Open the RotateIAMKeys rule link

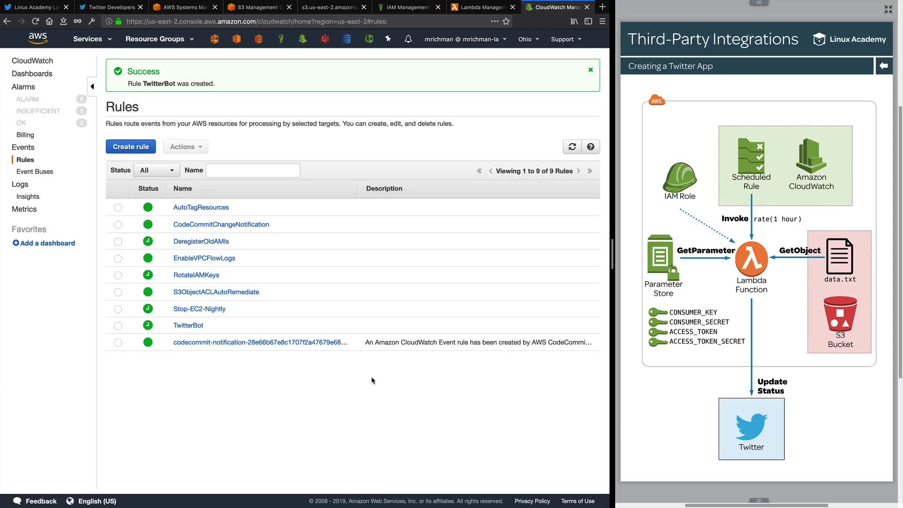coord(196,275)
